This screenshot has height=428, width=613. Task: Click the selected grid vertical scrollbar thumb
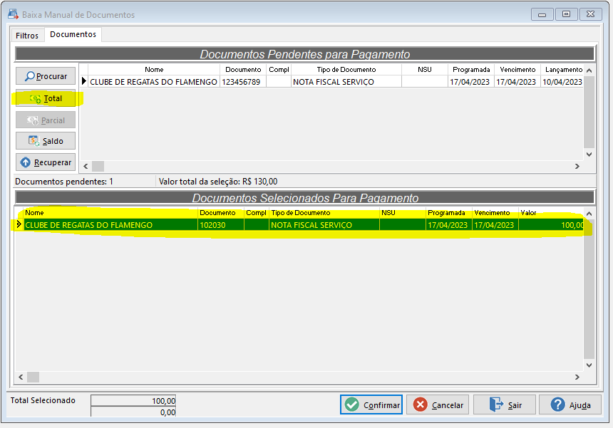click(x=589, y=289)
